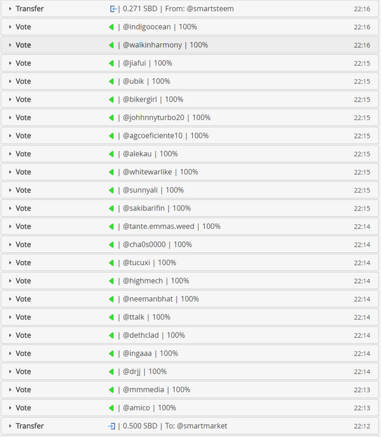Click the 22:16 timestamp in smartsteem transfer row
The height and width of the screenshot is (437, 381).
coord(362,9)
